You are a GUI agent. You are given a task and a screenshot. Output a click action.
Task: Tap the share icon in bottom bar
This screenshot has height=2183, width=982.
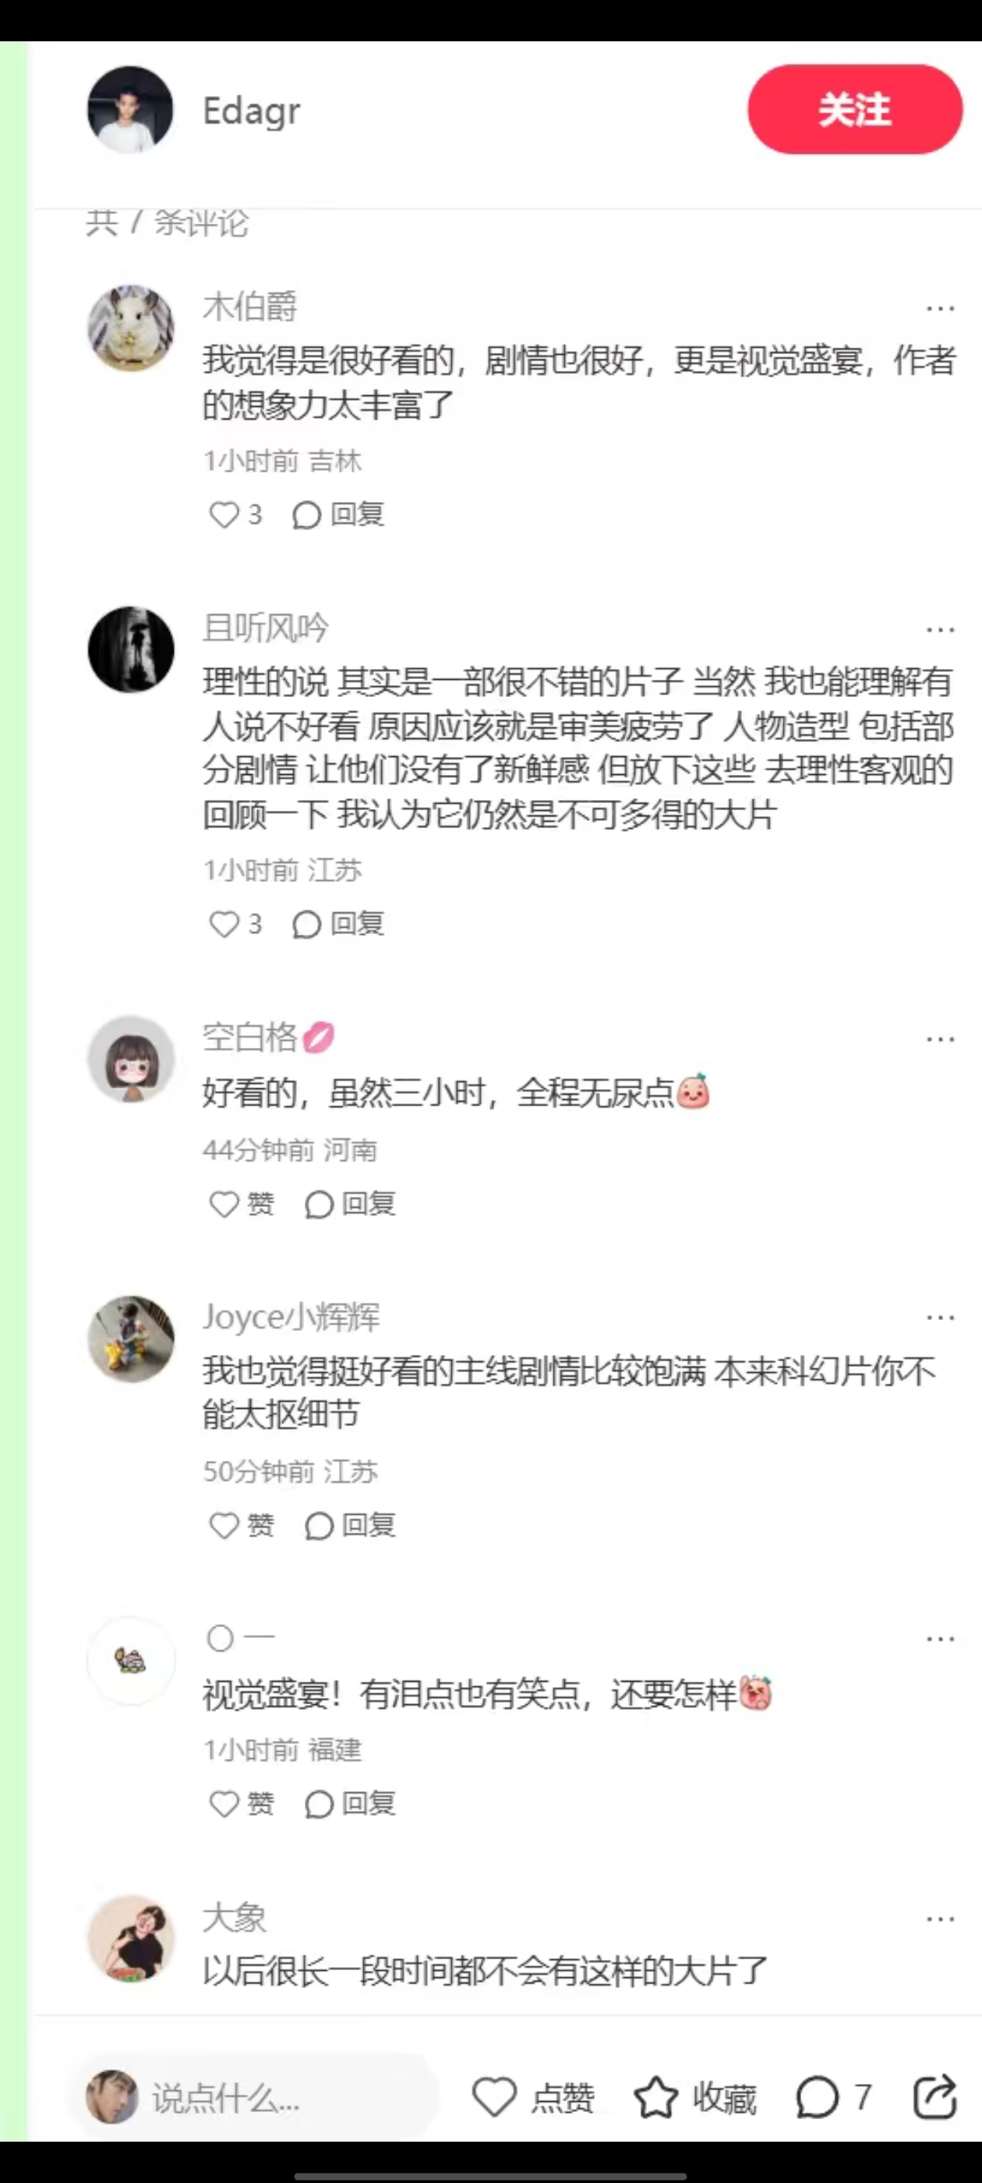point(934,2097)
